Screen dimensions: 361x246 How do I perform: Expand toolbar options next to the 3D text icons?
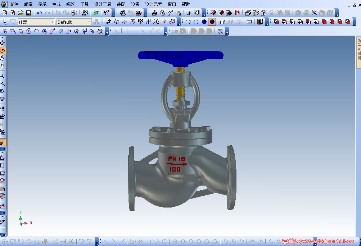coord(204,14)
